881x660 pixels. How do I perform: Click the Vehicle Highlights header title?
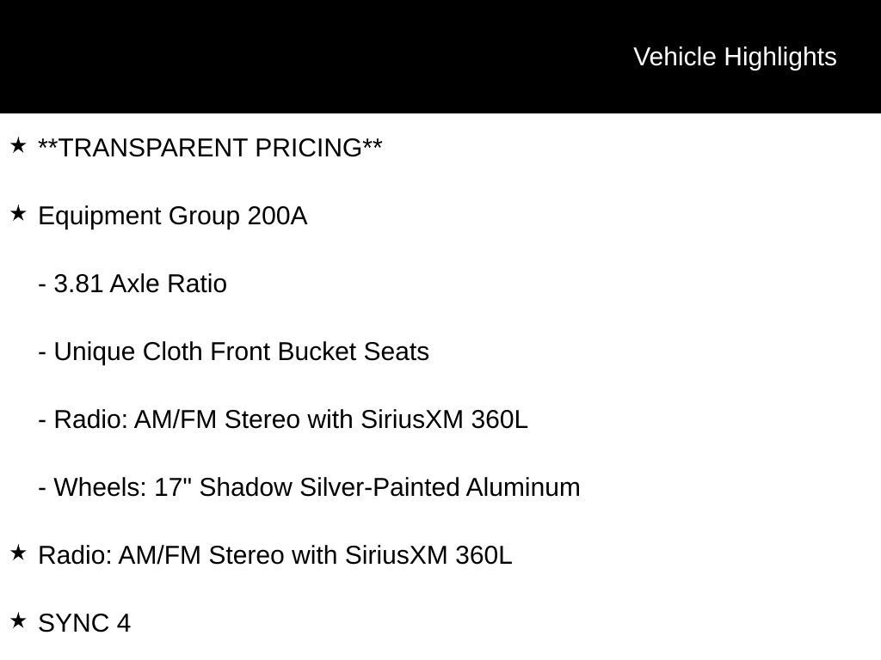[735, 57]
